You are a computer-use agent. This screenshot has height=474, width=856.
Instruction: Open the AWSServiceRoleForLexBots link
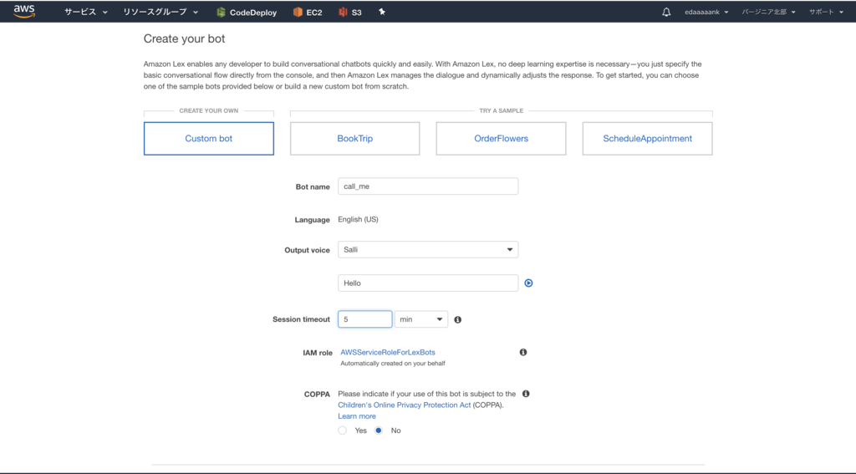(x=388, y=352)
